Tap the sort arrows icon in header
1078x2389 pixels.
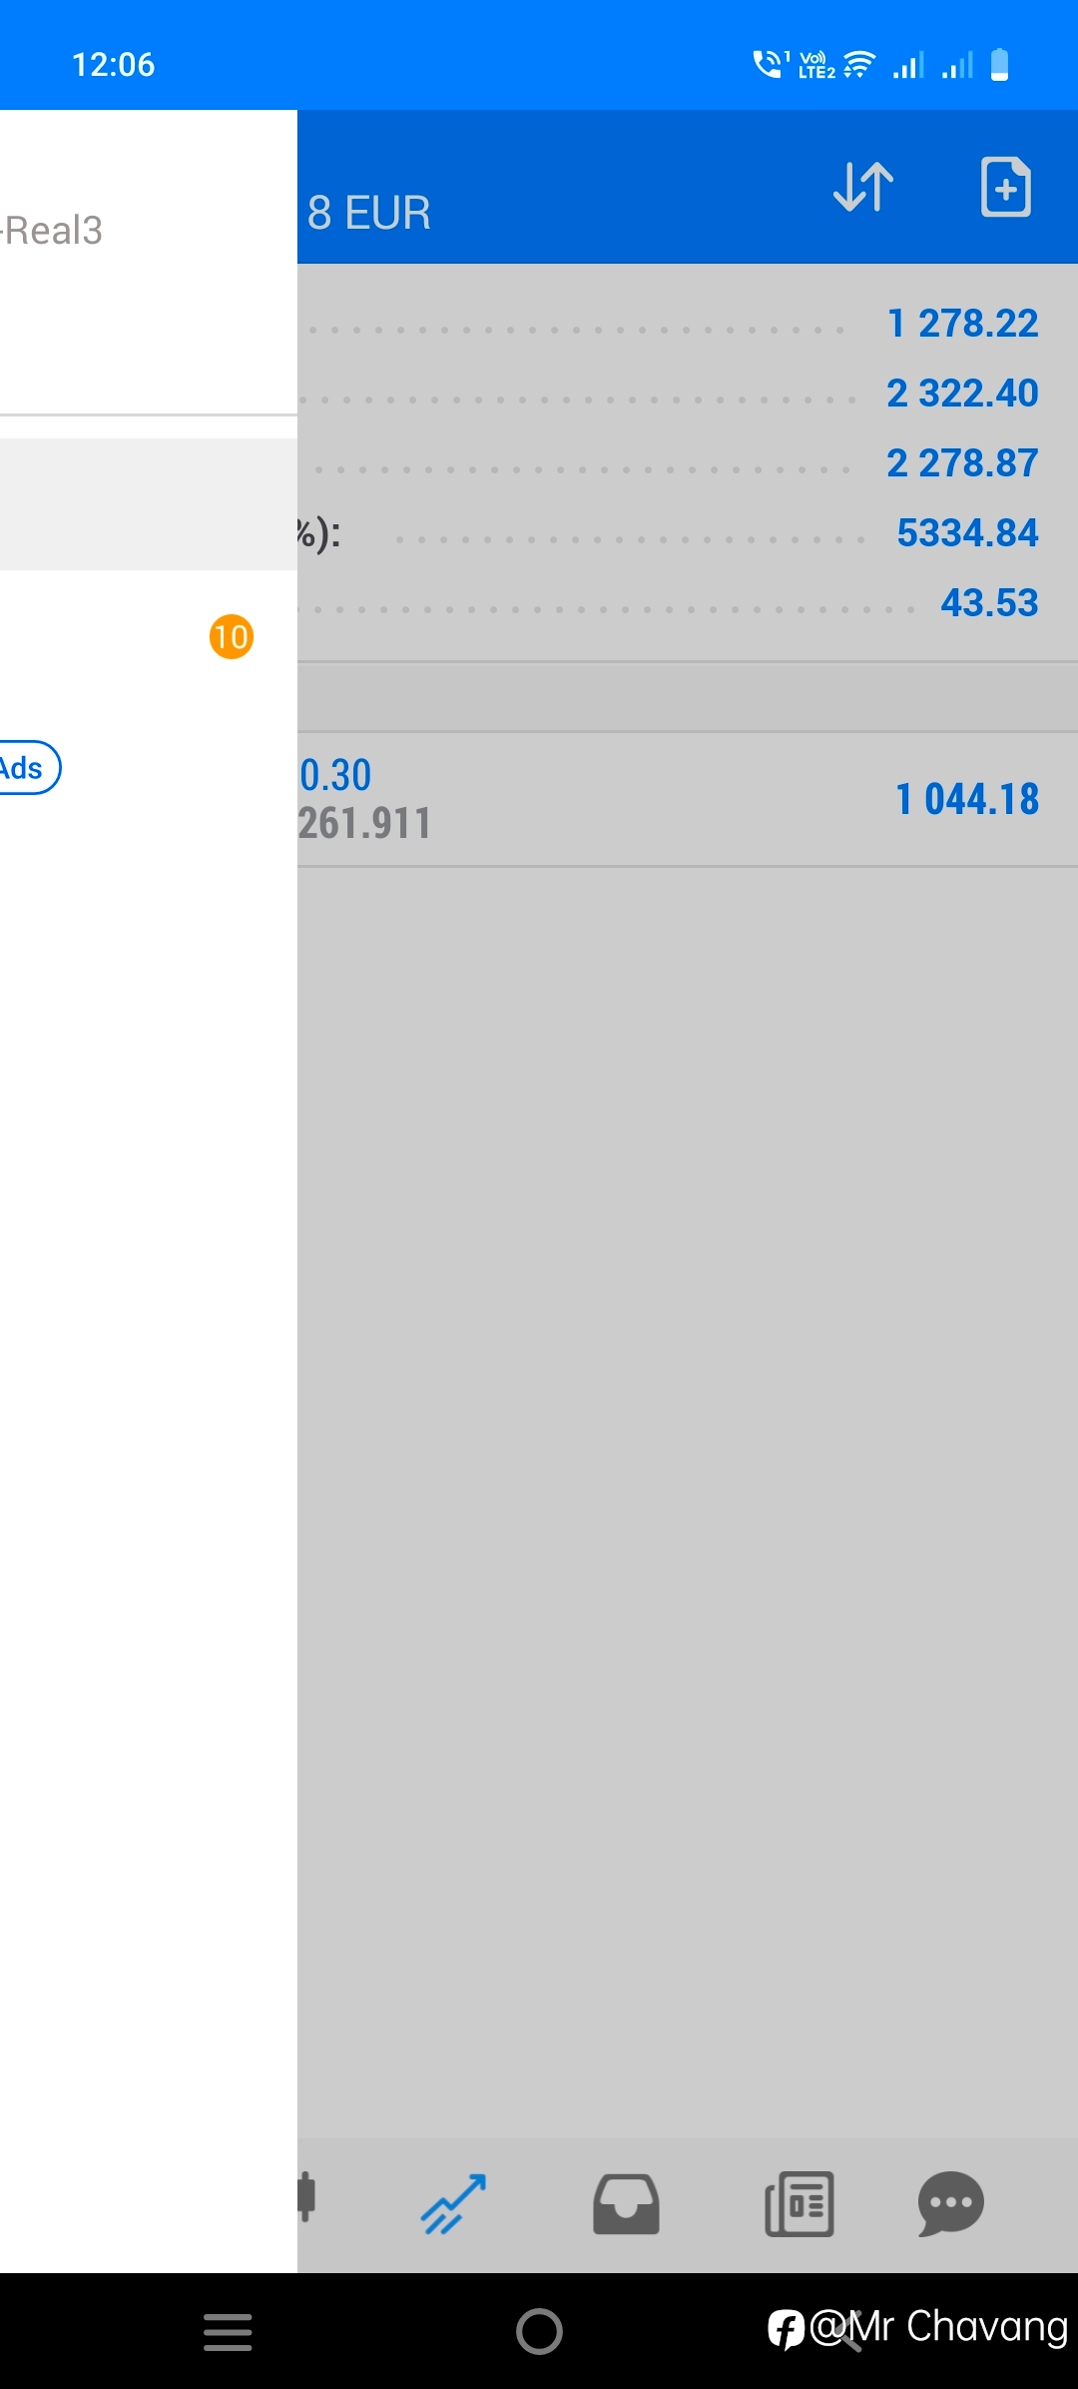[863, 187]
